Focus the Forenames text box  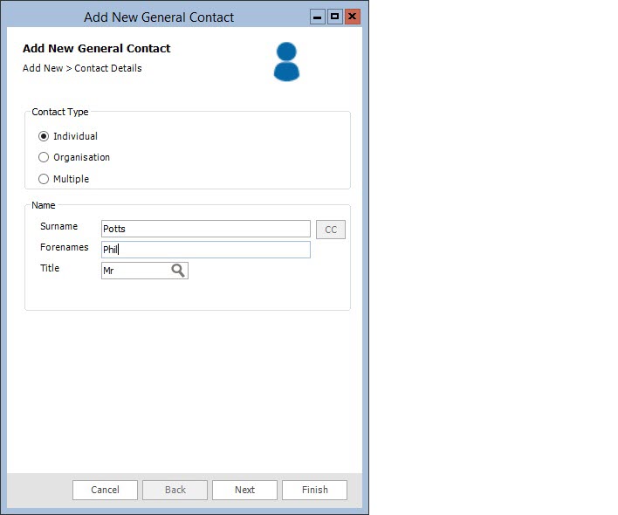pyautogui.click(x=205, y=250)
